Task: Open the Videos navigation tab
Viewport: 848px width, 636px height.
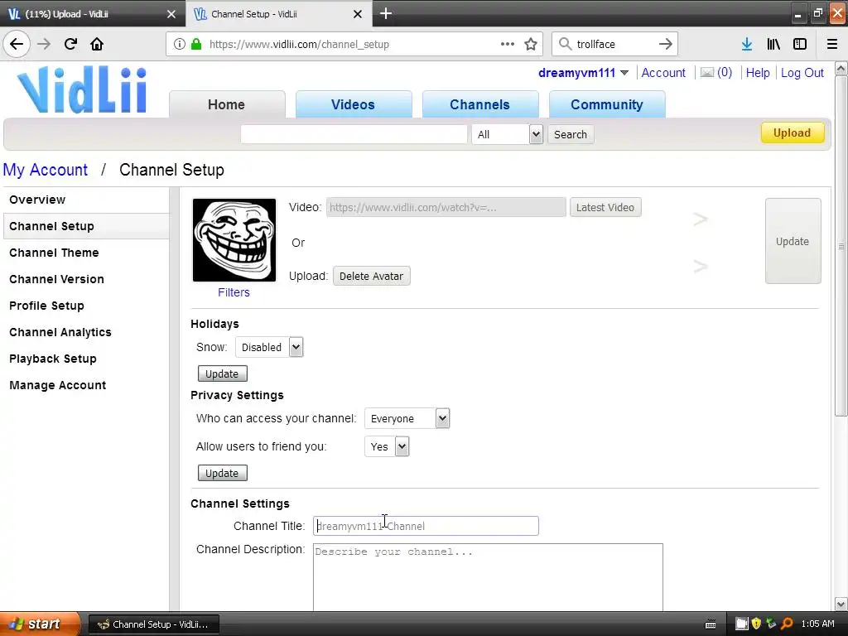Action: 353,104
